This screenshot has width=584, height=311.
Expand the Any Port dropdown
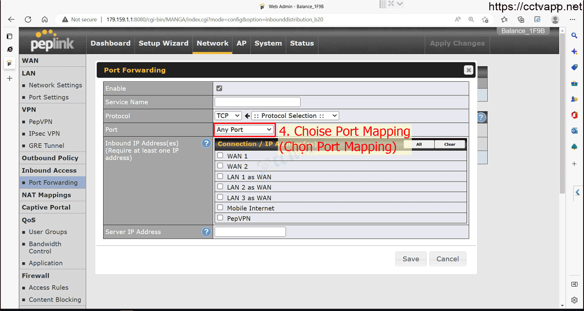pos(244,129)
